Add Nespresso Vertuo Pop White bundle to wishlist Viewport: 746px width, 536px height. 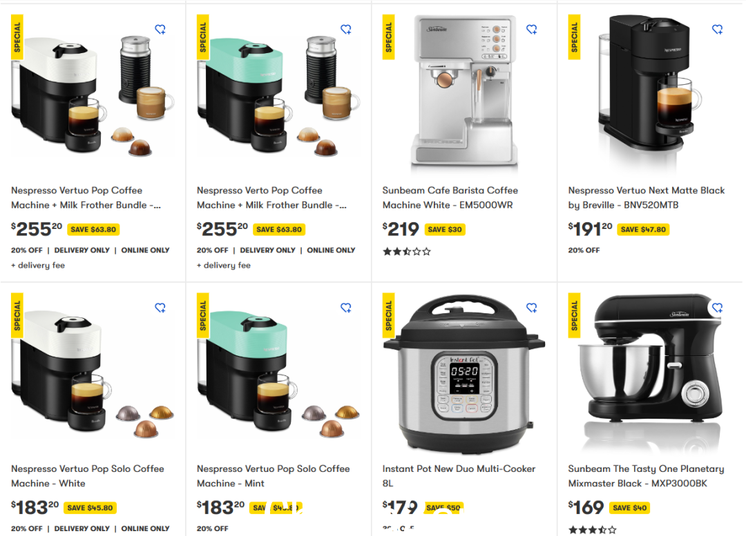tap(160, 30)
